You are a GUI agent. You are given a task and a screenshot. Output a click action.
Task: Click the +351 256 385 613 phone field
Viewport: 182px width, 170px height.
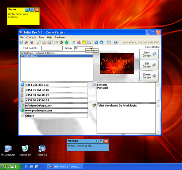tap(56, 85)
